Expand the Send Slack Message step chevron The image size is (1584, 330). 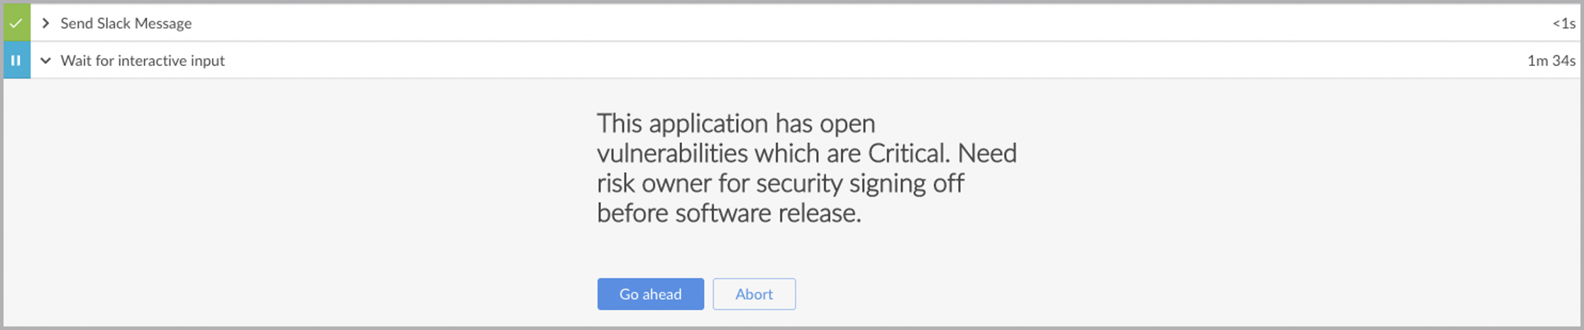click(x=45, y=23)
